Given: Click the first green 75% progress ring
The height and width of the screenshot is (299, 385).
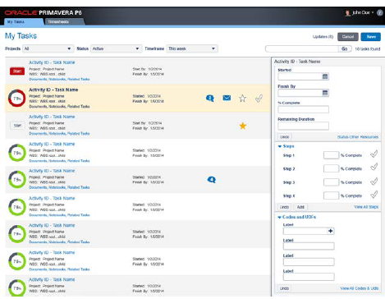Looking at the screenshot, I should (x=17, y=153).
